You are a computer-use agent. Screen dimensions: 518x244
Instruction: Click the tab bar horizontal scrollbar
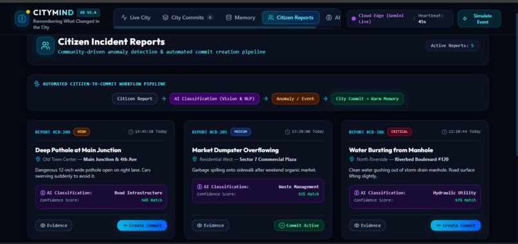click(215, 28)
